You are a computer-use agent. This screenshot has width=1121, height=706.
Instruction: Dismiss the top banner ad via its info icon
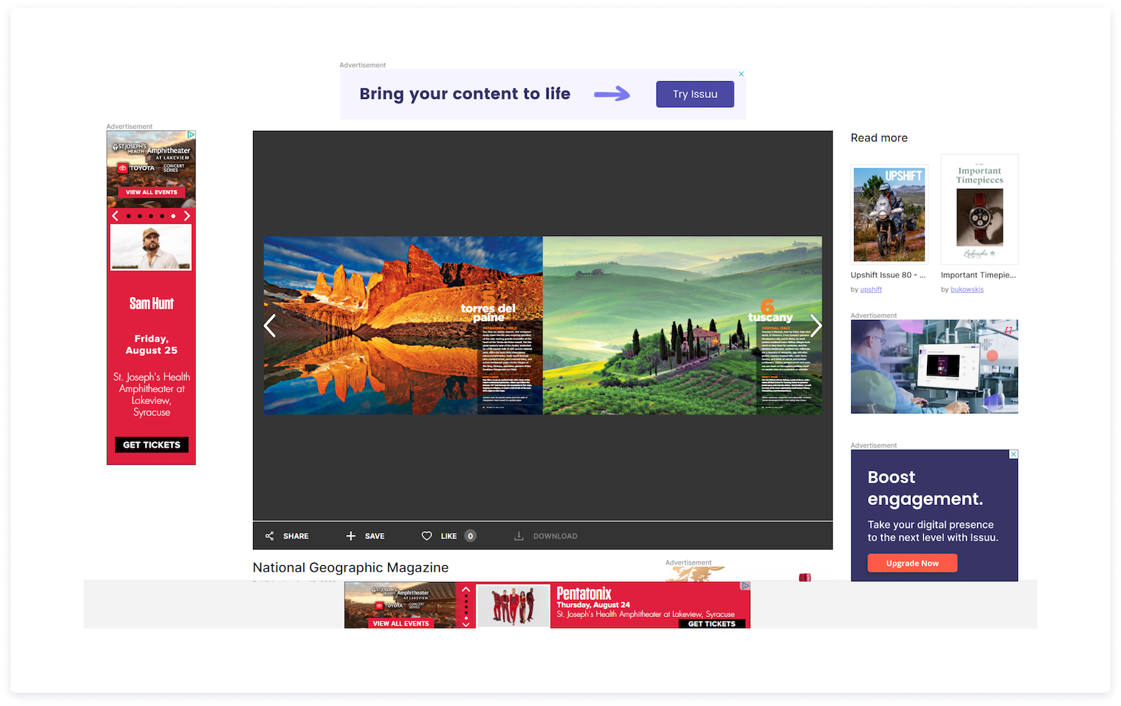tap(741, 74)
